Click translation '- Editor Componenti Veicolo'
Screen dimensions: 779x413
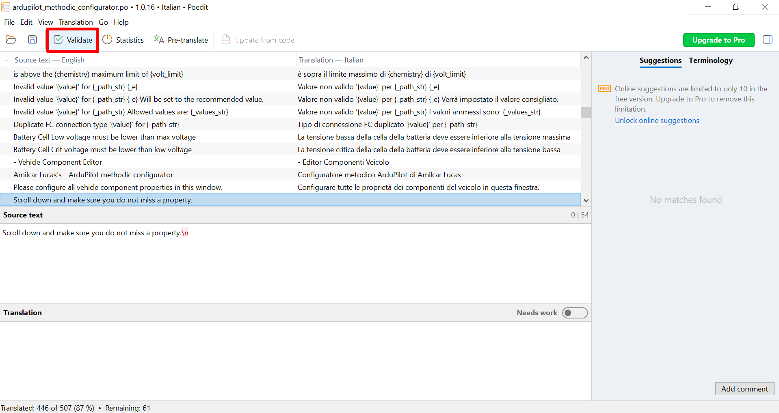click(343, 162)
